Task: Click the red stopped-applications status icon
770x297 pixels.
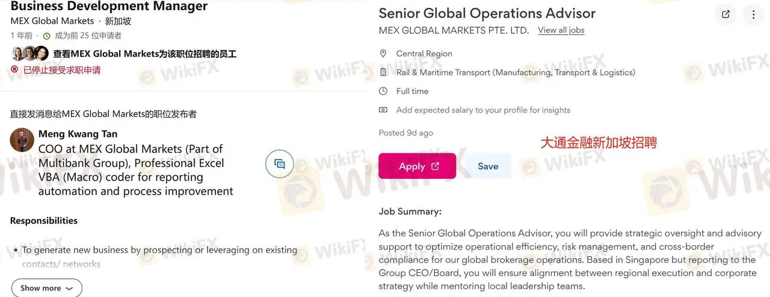Action: click(15, 70)
